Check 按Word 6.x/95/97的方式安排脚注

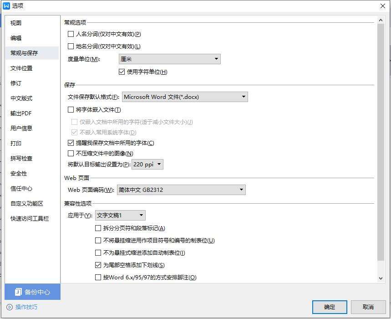click(98, 278)
